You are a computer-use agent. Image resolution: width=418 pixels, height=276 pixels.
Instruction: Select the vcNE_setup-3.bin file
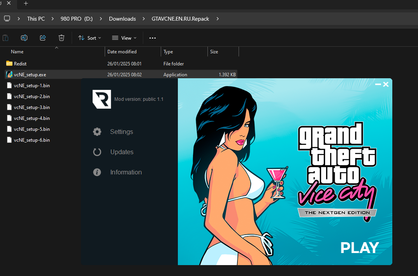pos(32,107)
